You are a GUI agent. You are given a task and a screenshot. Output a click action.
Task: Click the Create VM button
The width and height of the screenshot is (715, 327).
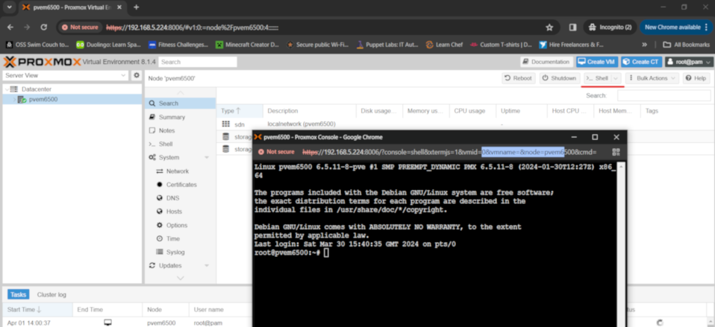pos(597,62)
